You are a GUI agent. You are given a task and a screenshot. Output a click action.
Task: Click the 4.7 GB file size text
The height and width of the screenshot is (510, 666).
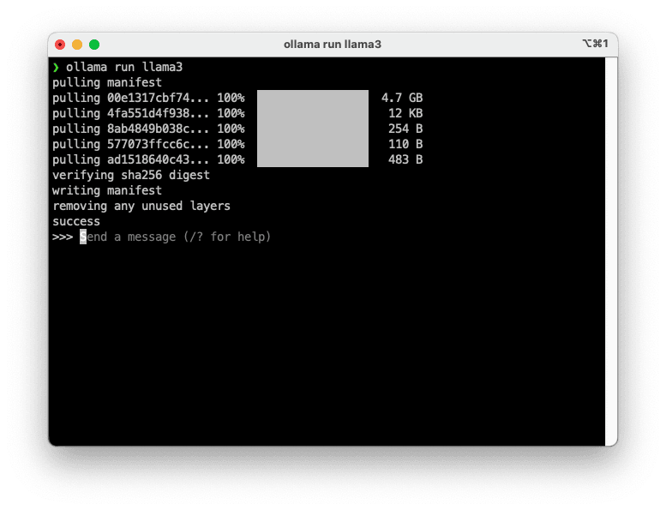coord(402,98)
